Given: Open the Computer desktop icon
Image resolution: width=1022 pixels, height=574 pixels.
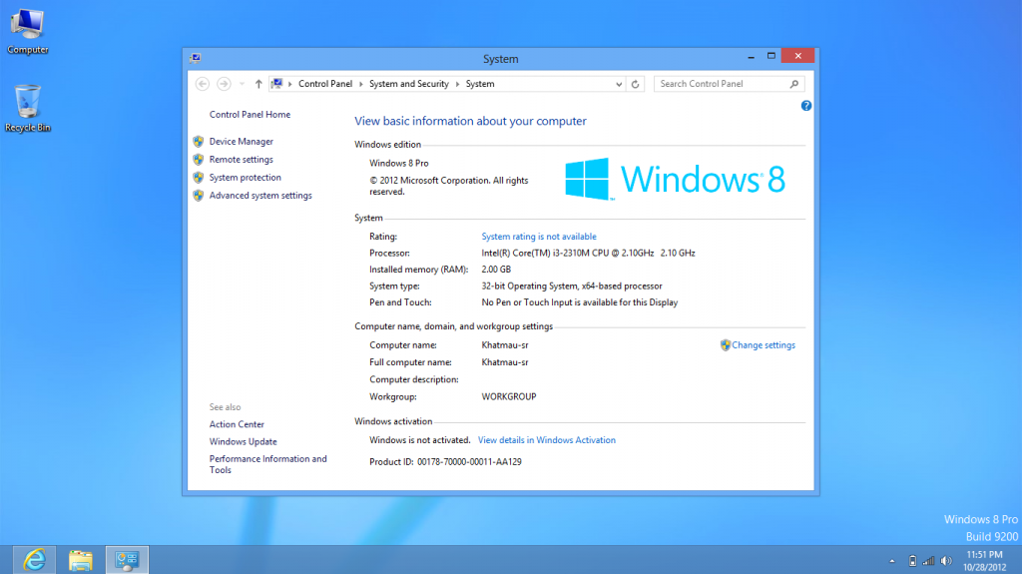Looking at the screenshot, I should point(27,31).
